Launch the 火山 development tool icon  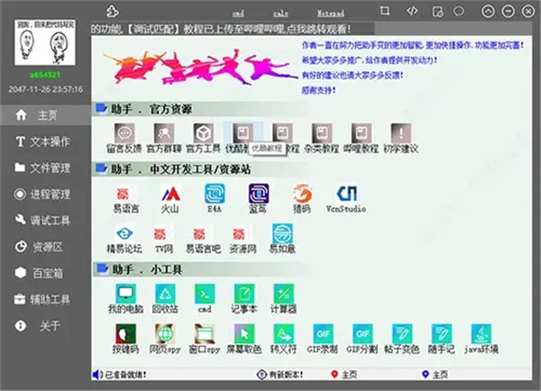[170, 199]
